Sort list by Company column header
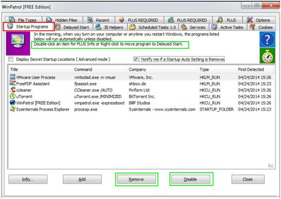The width and height of the screenshot is (281, 199). pyautogui.click(x=162, y=70)
